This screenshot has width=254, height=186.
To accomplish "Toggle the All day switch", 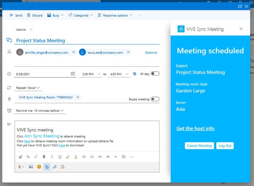I will tap(155, 74).
